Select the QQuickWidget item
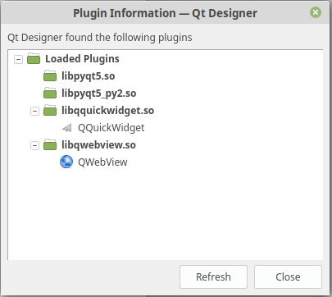 111,128
